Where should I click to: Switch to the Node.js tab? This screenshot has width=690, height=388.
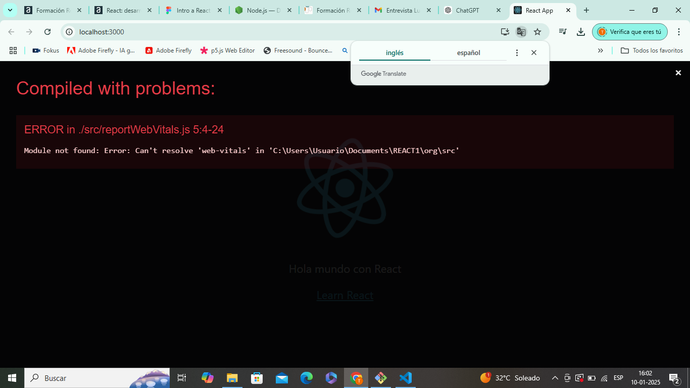[x=263, y=10]
